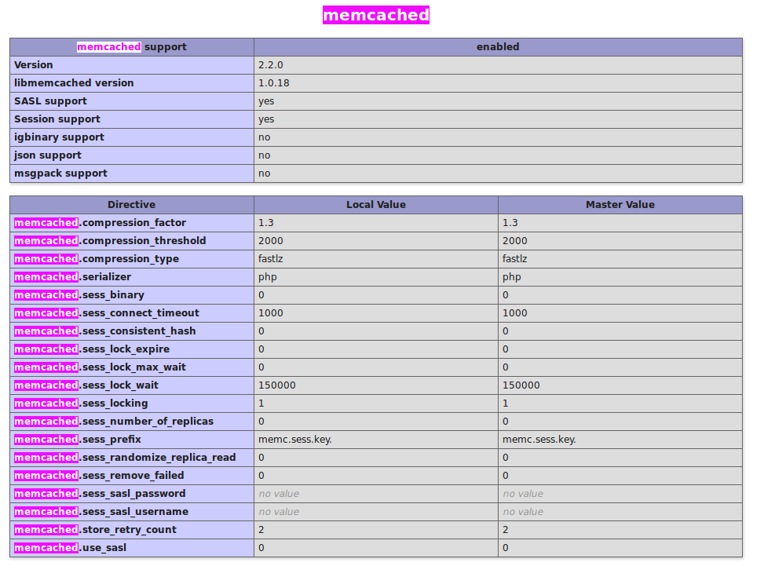Select master value memc.sess.key.
Image resolution: width=764 pixels, height=566 pixels.
(x=539, y=439)
